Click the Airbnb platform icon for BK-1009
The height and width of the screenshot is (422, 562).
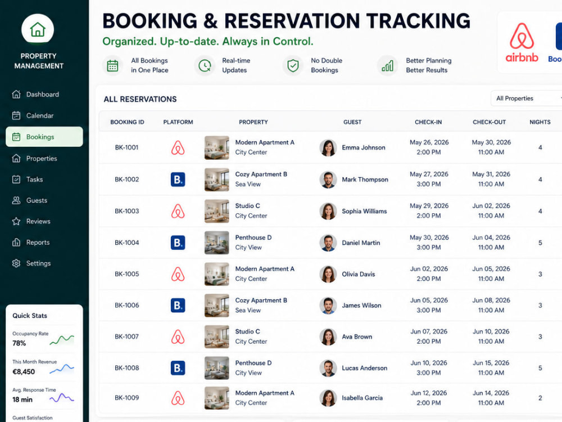(178, 398)
